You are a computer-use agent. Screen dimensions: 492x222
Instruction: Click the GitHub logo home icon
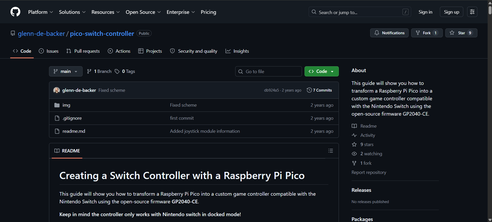[x=15, y=12]
